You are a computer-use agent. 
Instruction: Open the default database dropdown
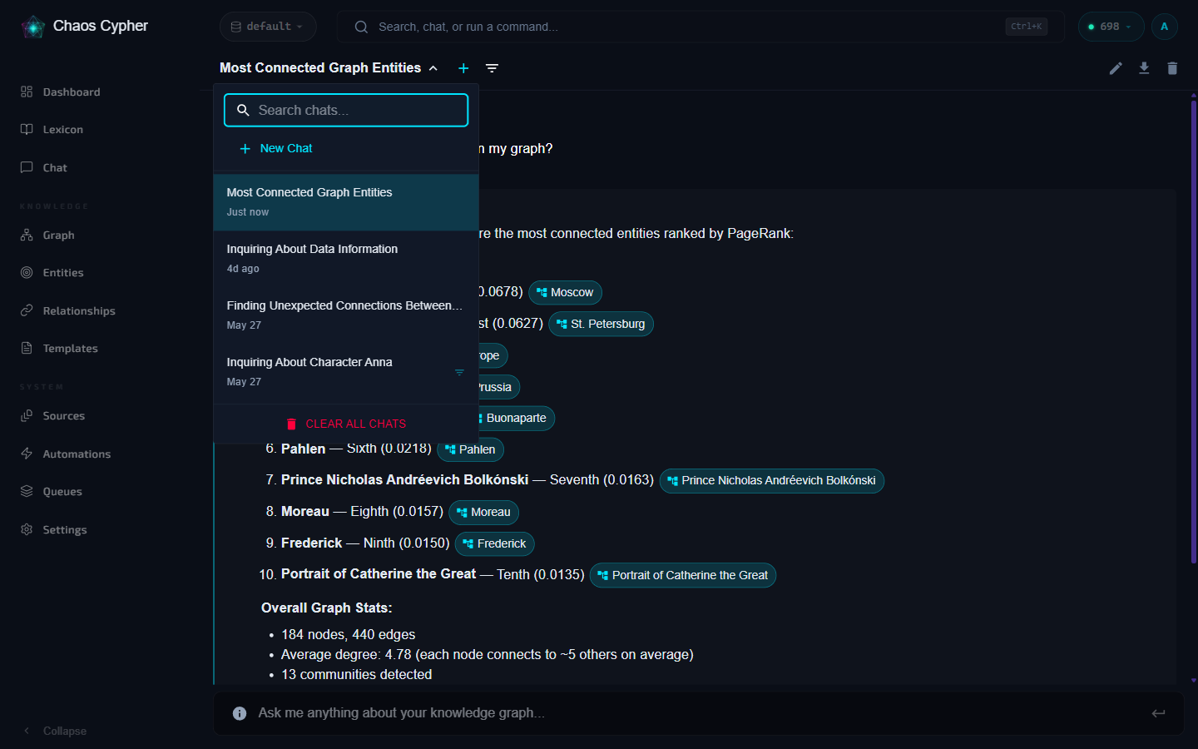(x=268, y=27)
